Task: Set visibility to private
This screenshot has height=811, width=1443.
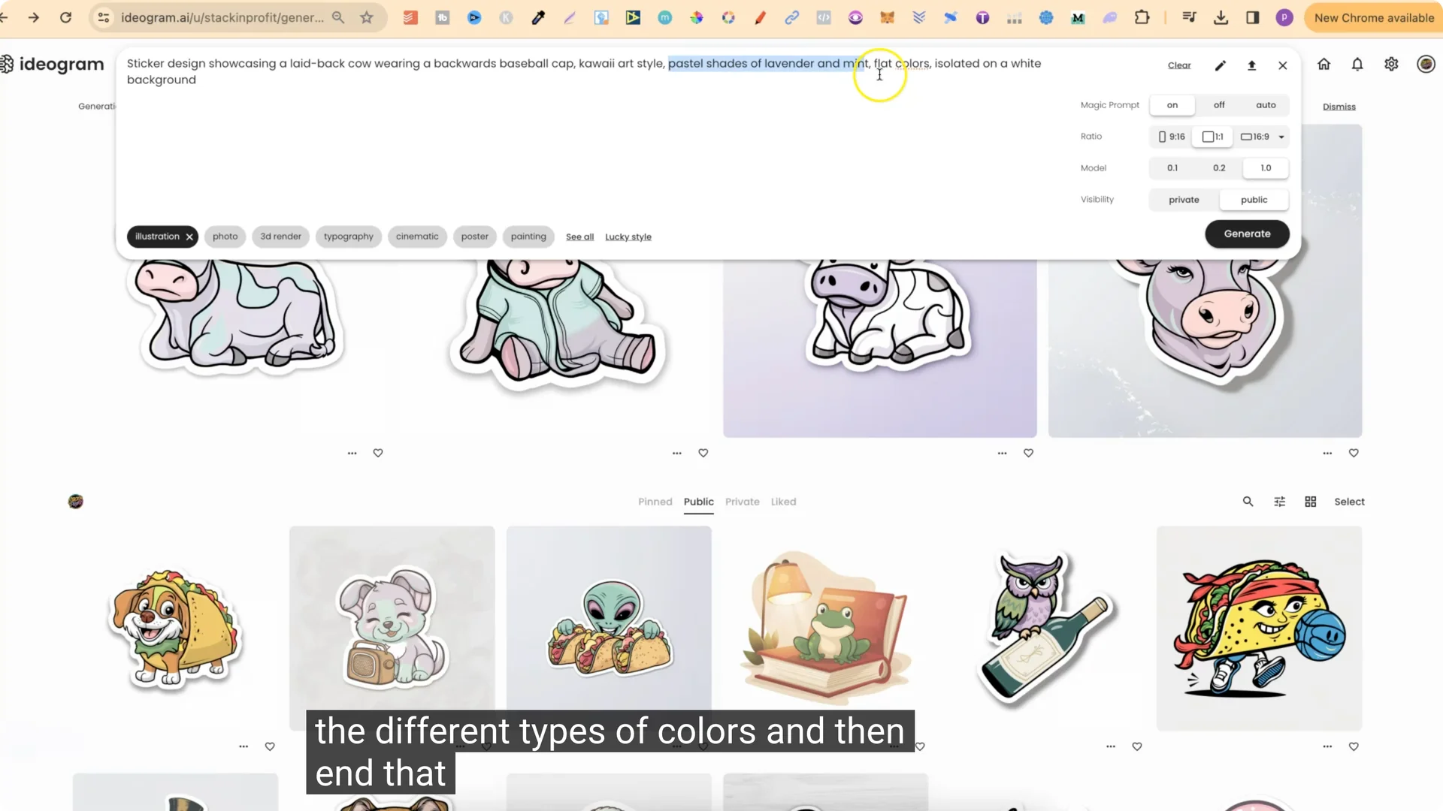Action: click(x=1184, y=199)
